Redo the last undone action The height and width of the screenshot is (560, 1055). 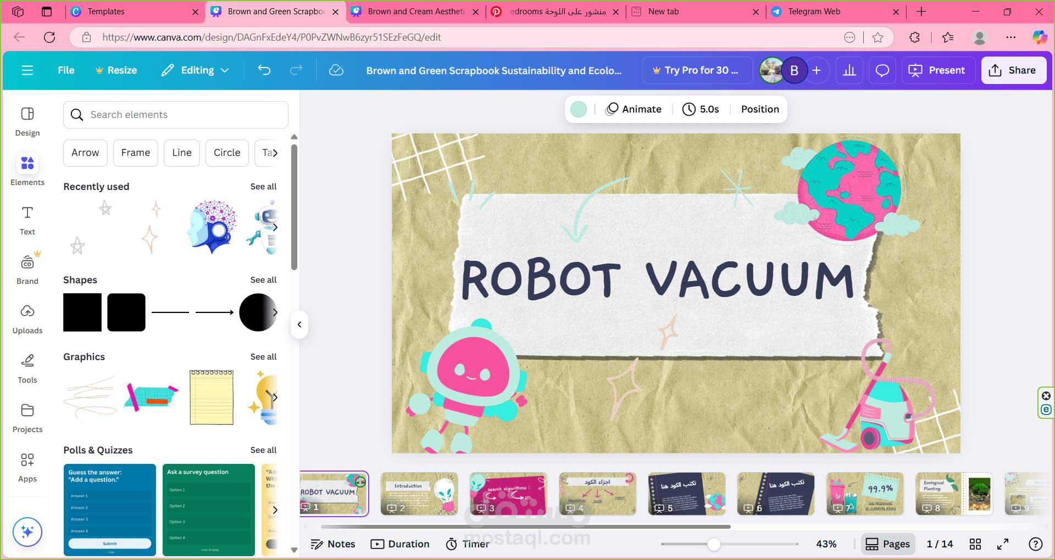click(x=296, y=70)
